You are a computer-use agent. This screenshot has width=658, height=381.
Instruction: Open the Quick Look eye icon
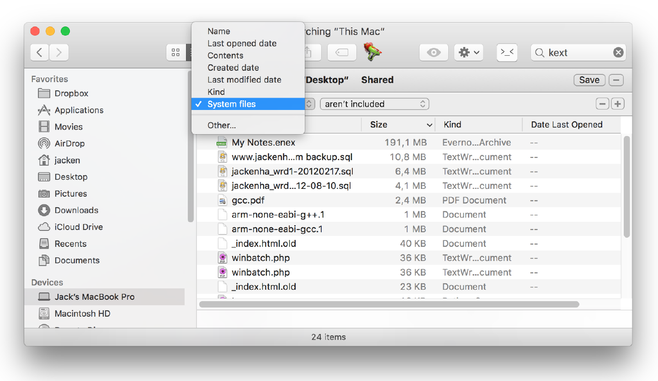[434, 52]
